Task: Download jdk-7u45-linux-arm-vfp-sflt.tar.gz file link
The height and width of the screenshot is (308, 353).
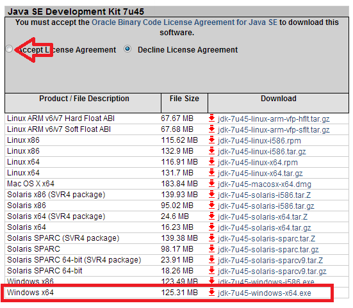Action: (x=274, y=129)
